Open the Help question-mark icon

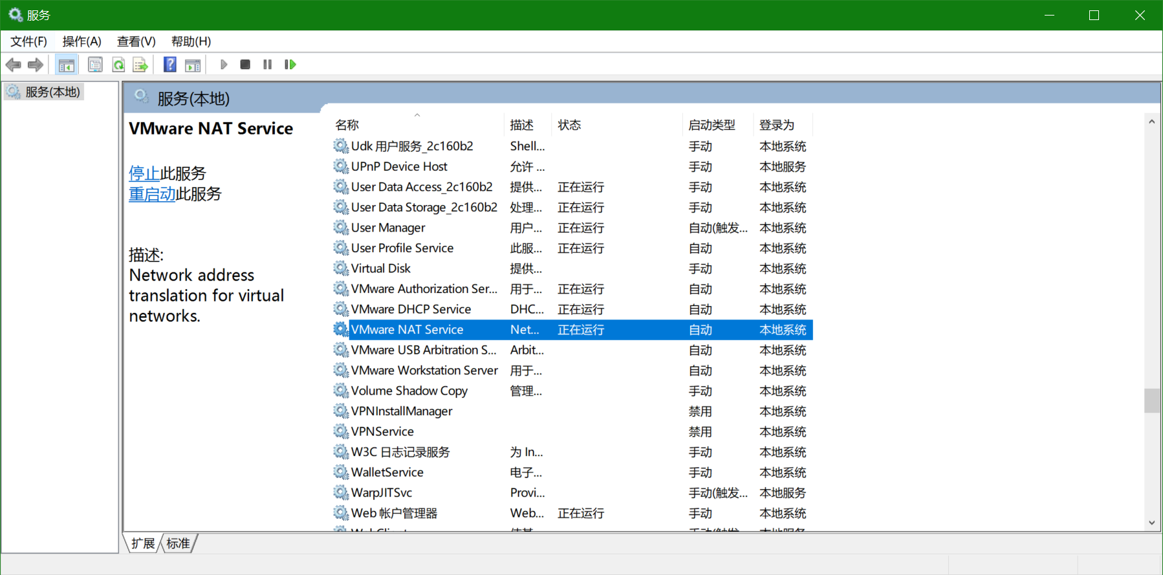[x=170, y=65]
